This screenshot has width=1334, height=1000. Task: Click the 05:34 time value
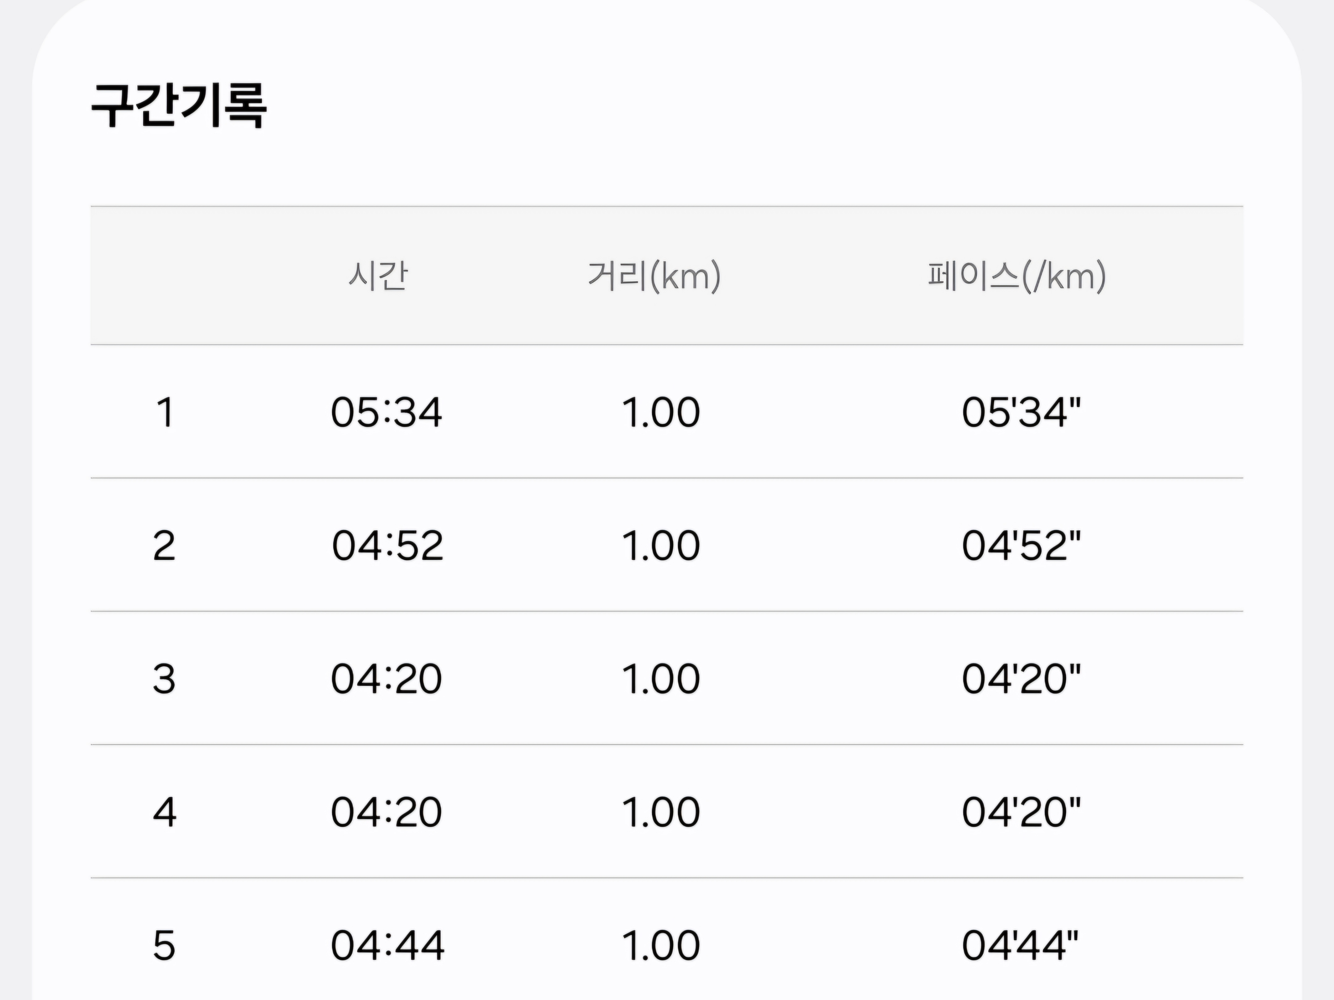point(387,412)
